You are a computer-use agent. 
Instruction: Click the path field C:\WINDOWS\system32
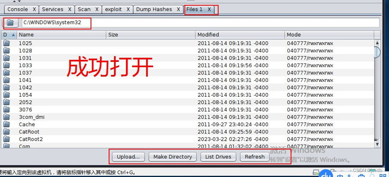(x=200, y=23)
